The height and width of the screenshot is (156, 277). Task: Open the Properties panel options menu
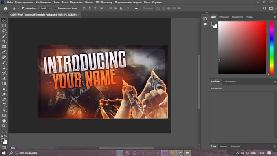[x=275, y=82]
